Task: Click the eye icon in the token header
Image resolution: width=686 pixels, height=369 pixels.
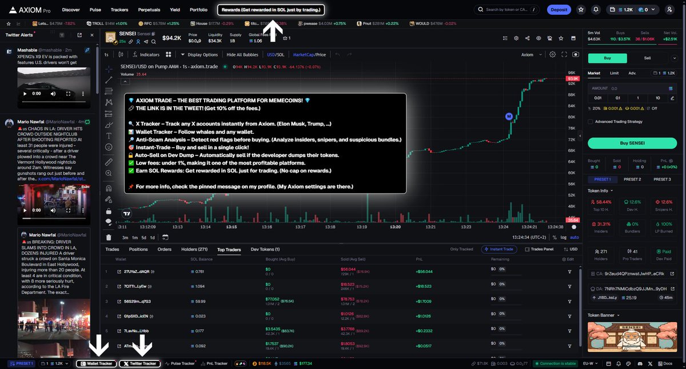Action: click(538, 38)
